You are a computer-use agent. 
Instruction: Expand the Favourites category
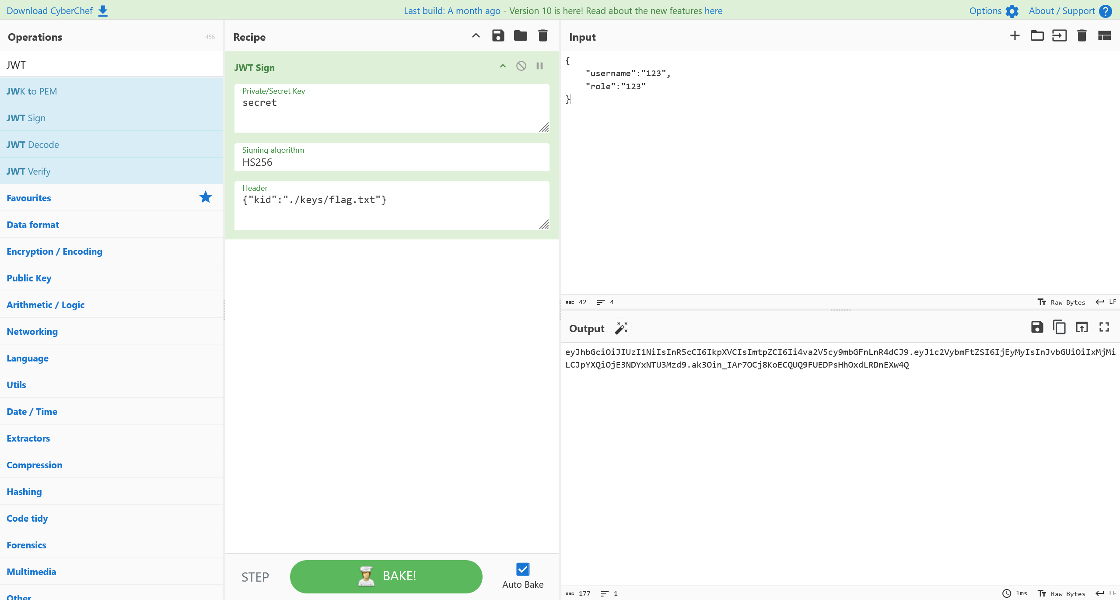click(111, 198)
